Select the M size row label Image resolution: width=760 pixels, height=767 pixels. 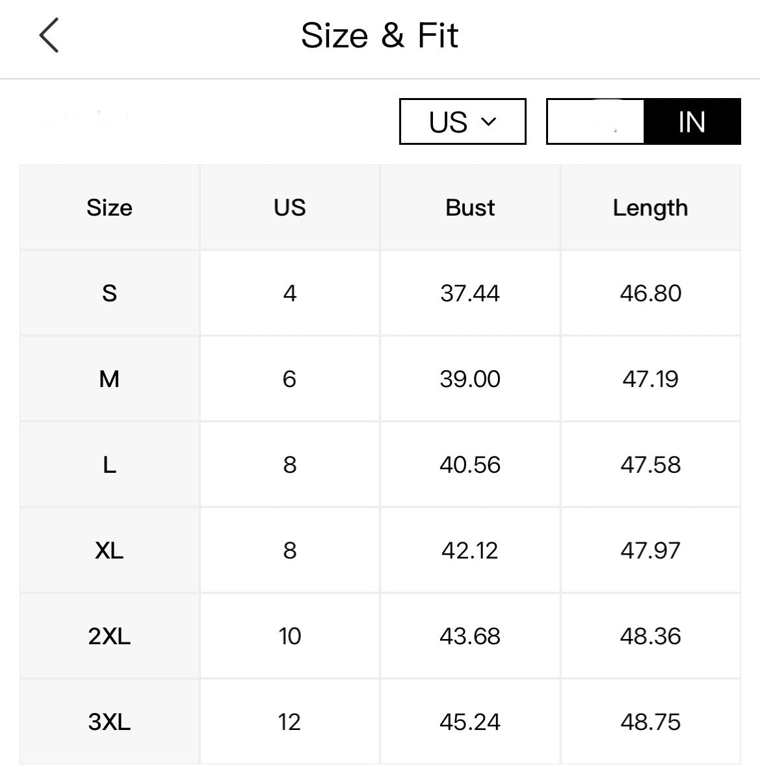(x=109, y=379)
